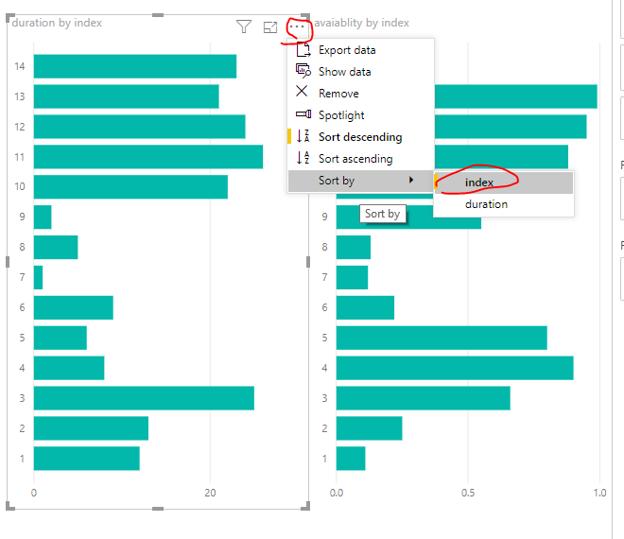Click the Sort ascending A-Z icon
Image resolution: width=624 pixels, height=539 pixels.
point(303,158)
